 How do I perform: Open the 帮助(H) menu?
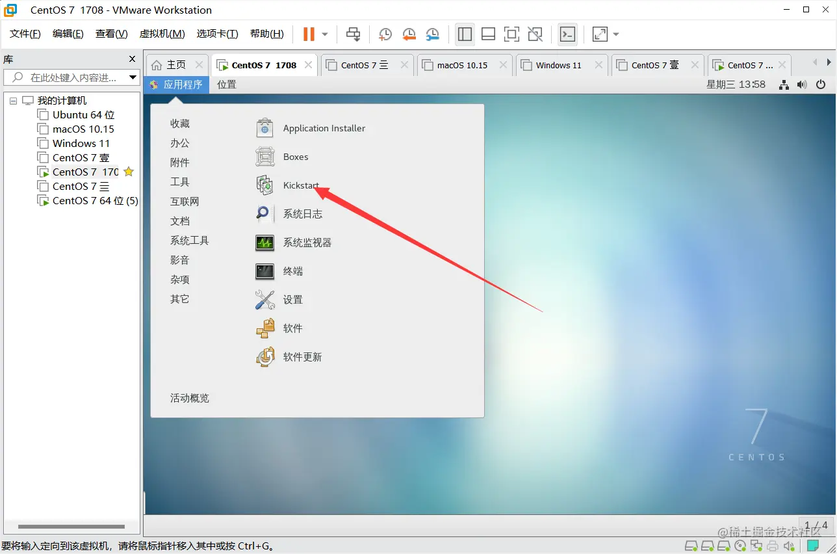(x=267, y=34)
